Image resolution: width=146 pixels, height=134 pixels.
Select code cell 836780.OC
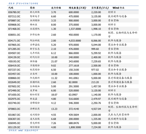14,12
